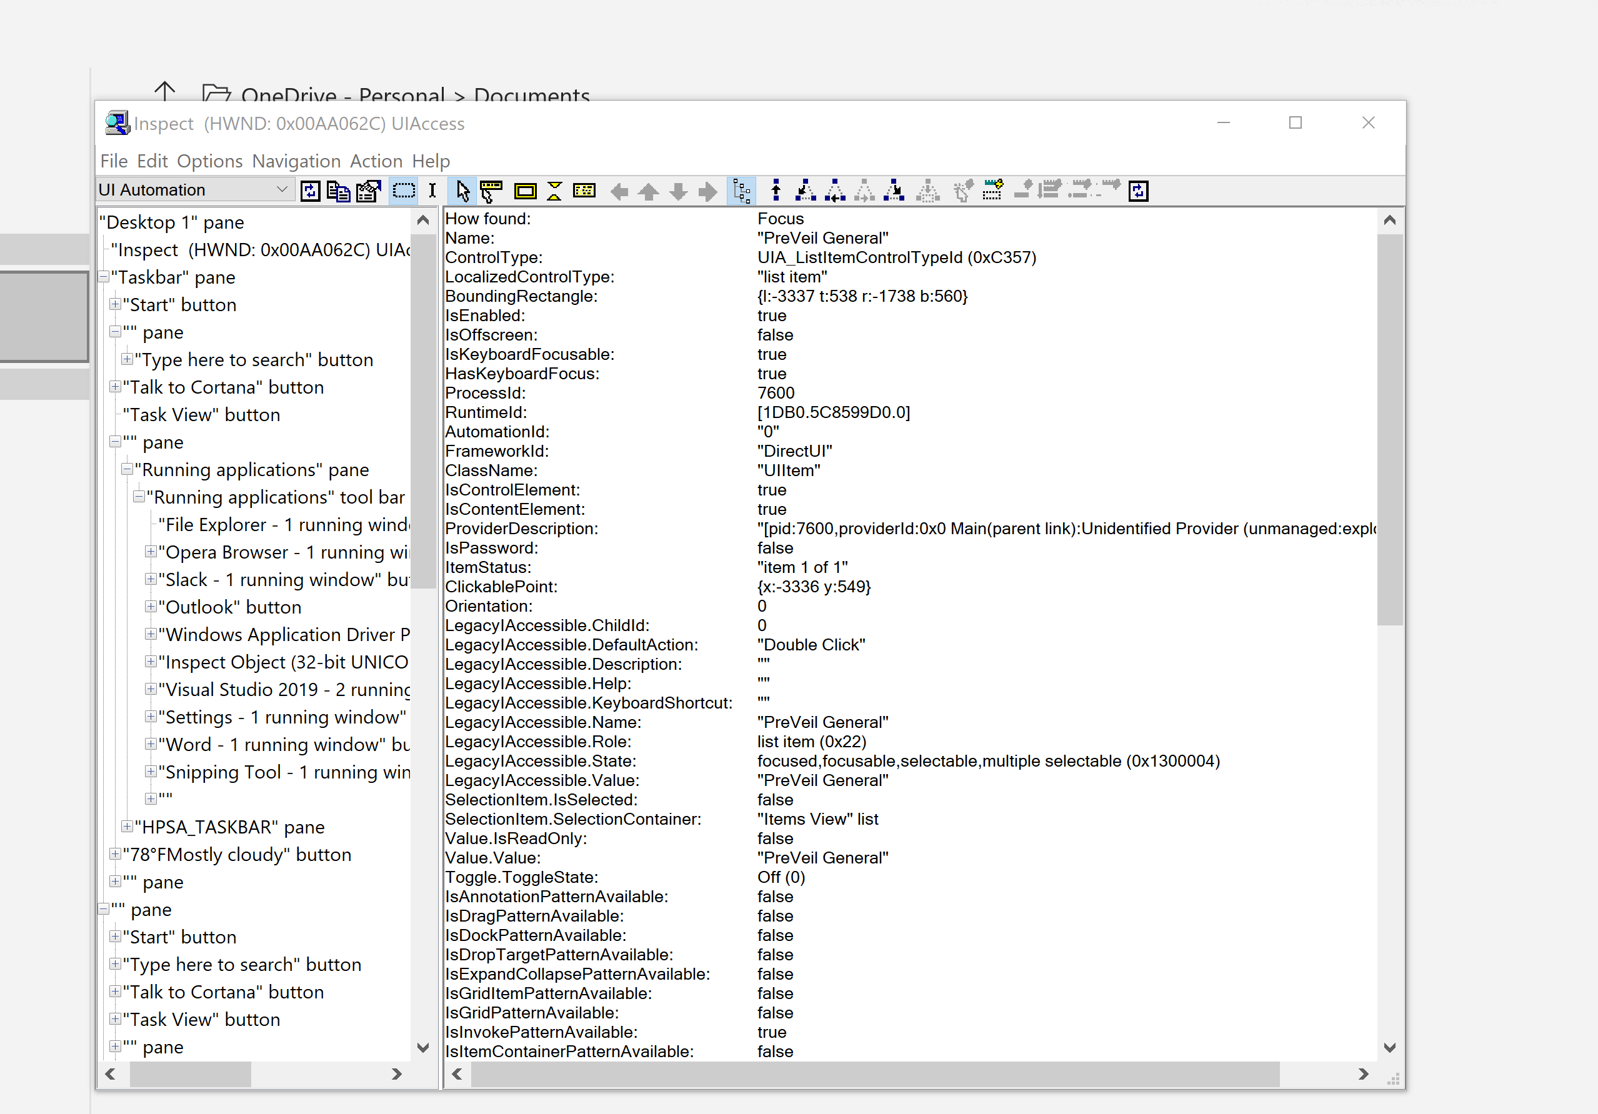Viewport: 1598px width, 1114px height.
Task: Open the Navigation menu
Action: (296, 161)
